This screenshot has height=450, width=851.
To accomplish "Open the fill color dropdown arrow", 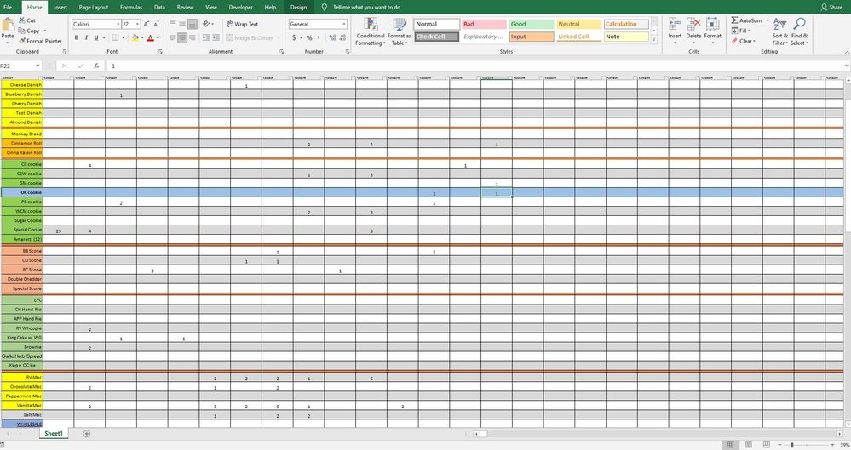I will pyautogui.click(x=142, y=38).
